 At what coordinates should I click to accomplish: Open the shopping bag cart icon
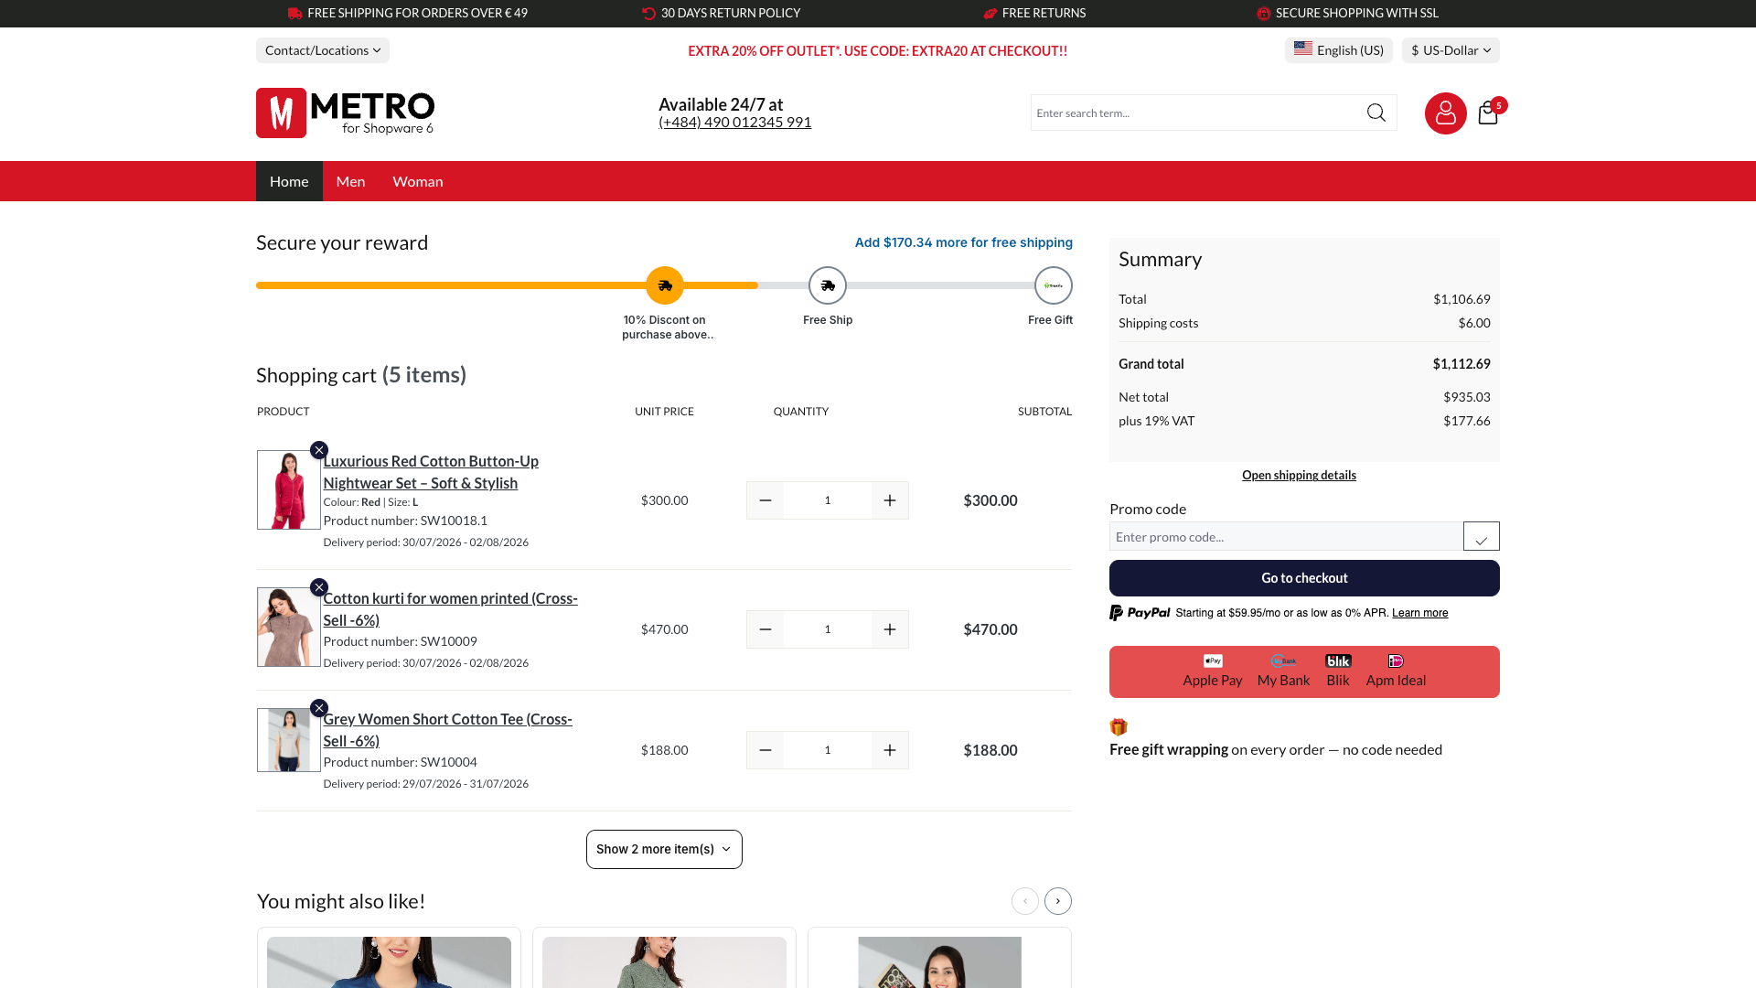(1488, 113)
